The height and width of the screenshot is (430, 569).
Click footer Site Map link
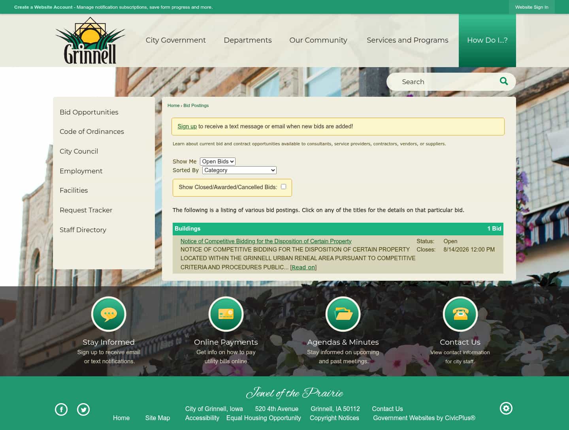coord(158,418)
